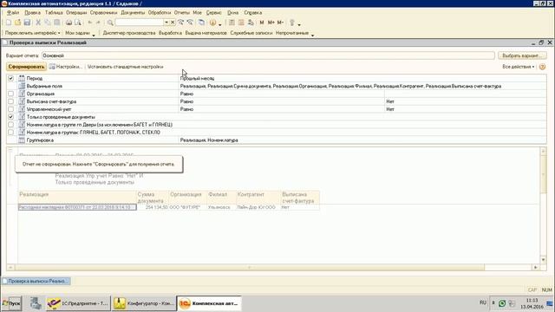The image size is (555, 312).
Task: Click the Print preview icon
Action: click(78, 23)
